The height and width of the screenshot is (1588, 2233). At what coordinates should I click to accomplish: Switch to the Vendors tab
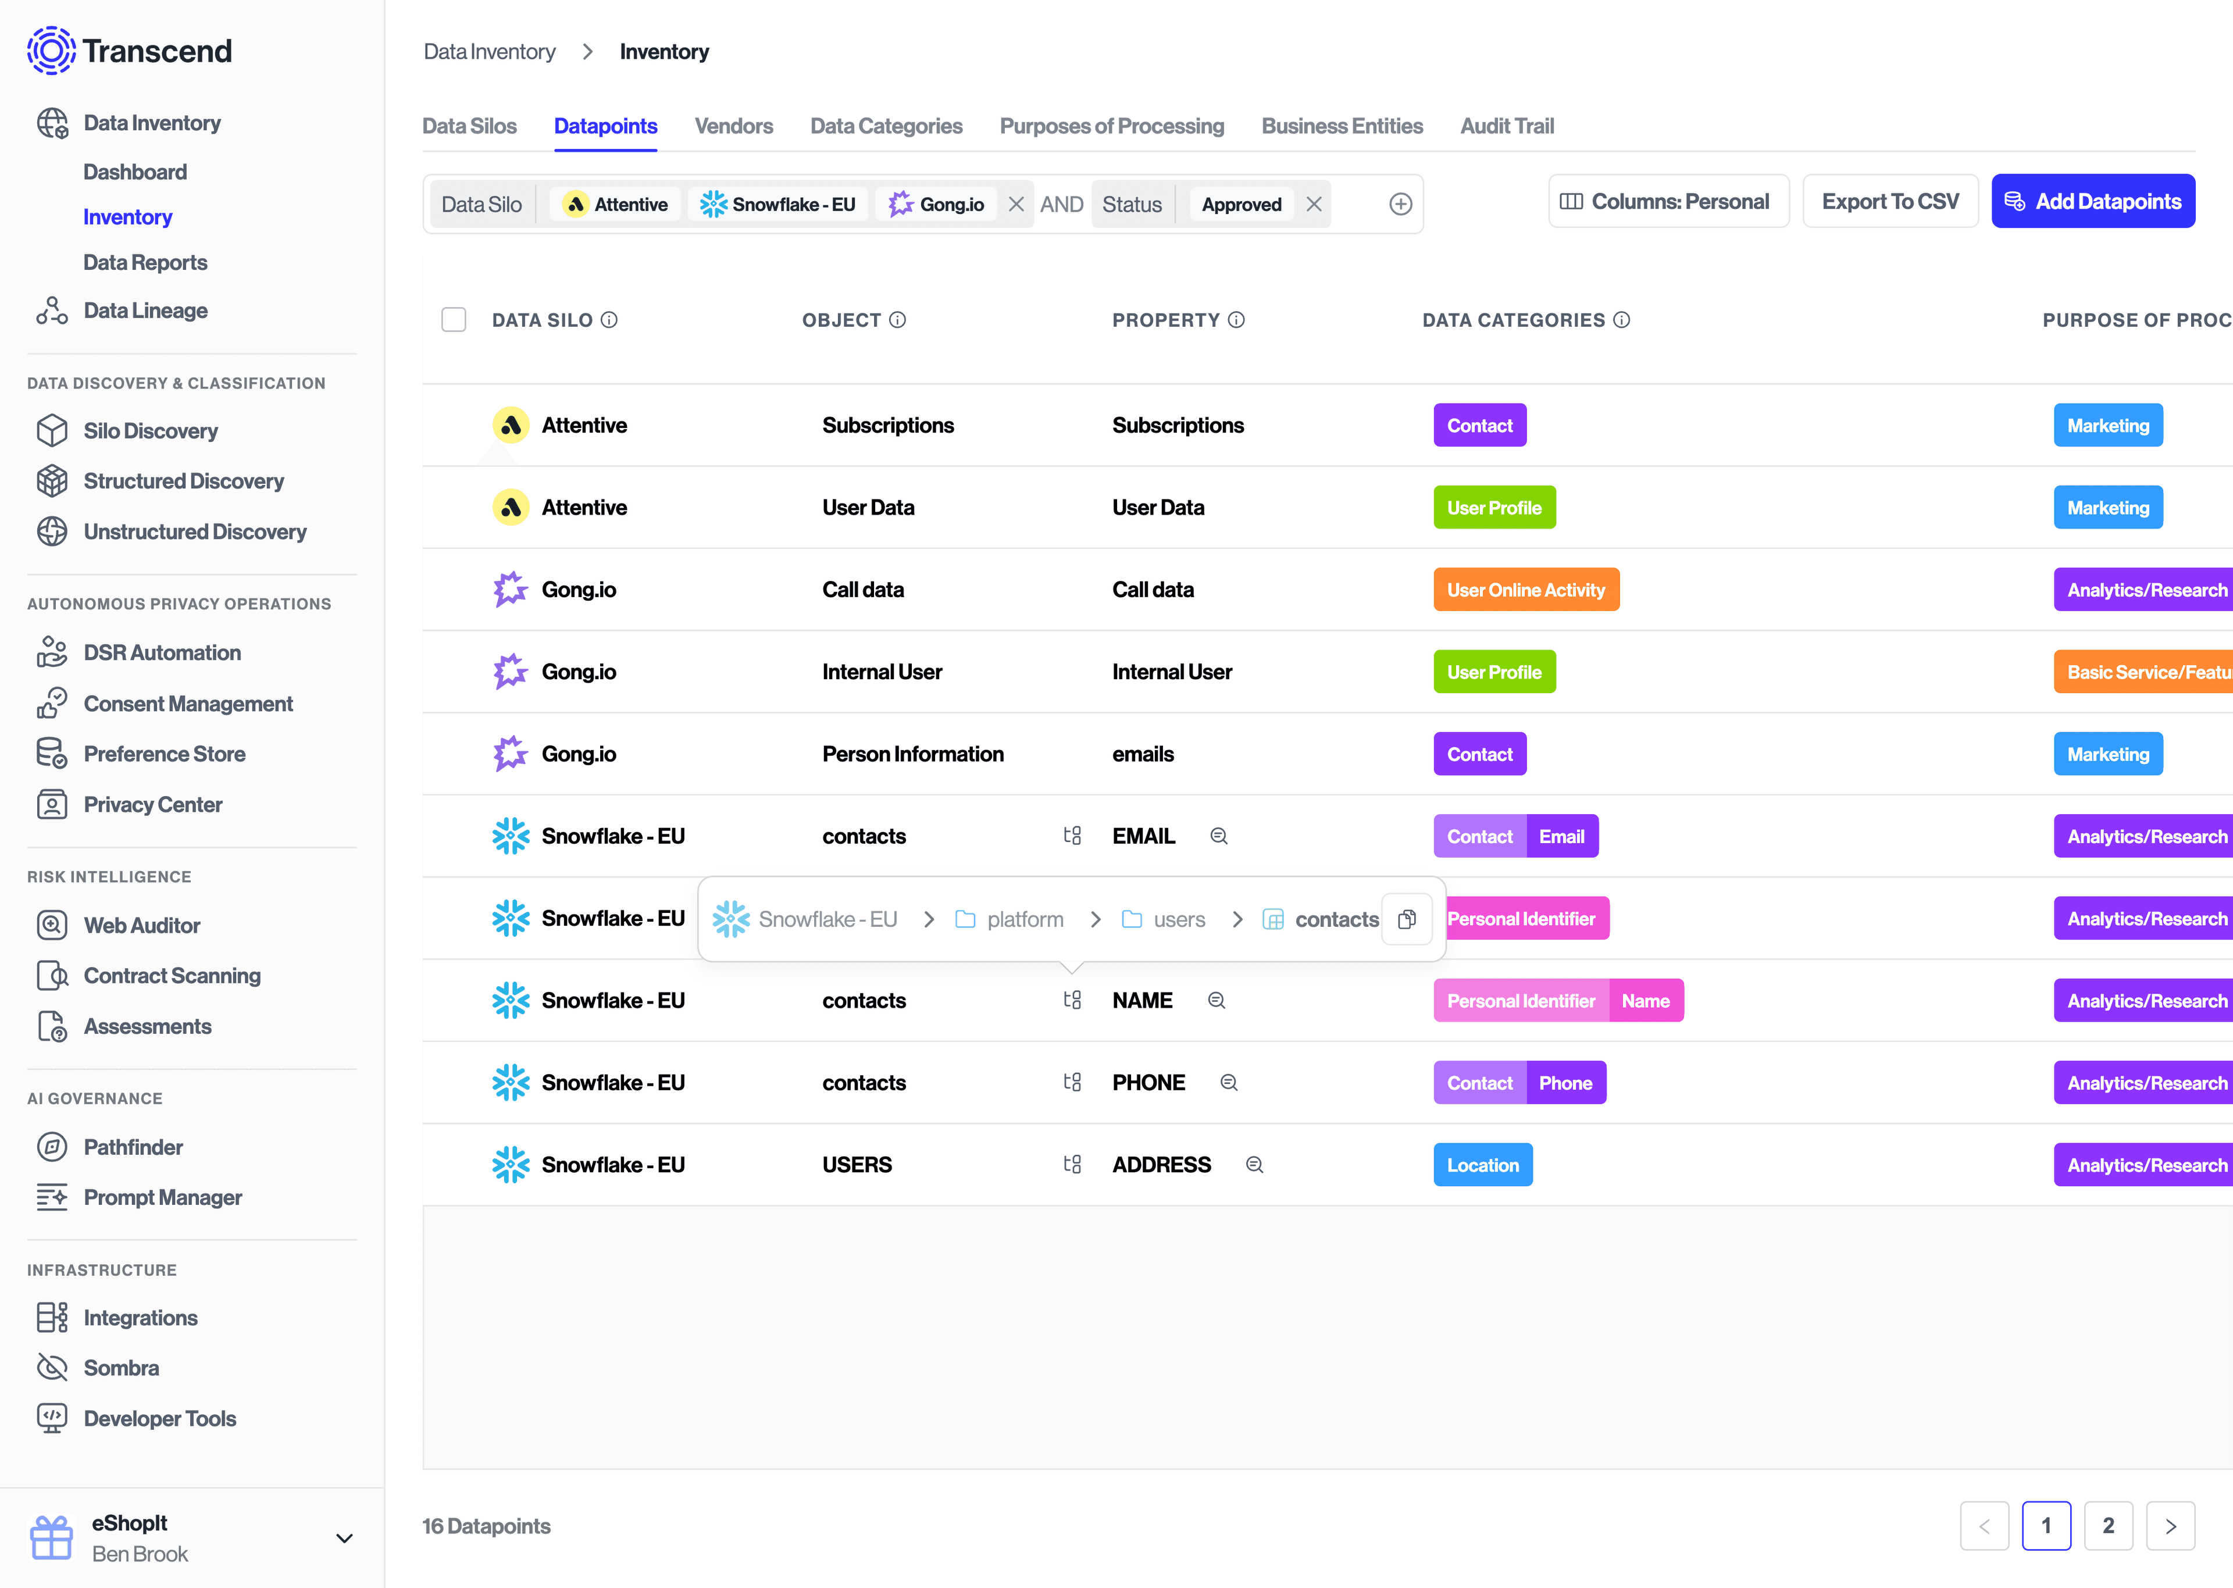point(733,126)
